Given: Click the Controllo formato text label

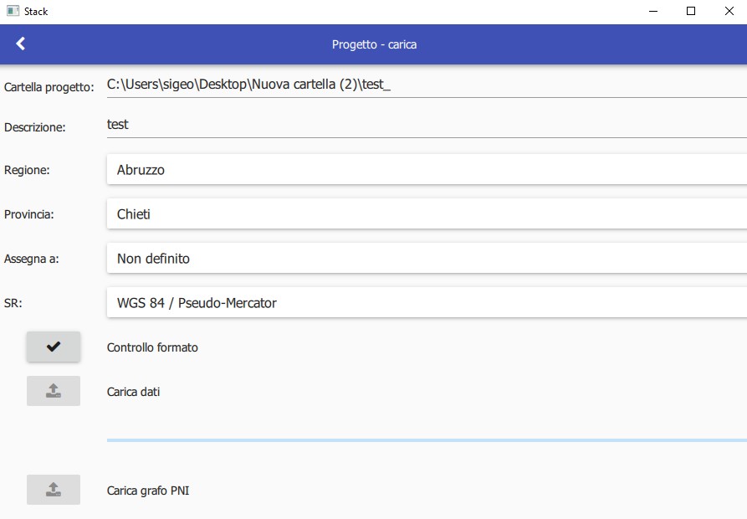Looking at the screenshot, I should point(152,347).
